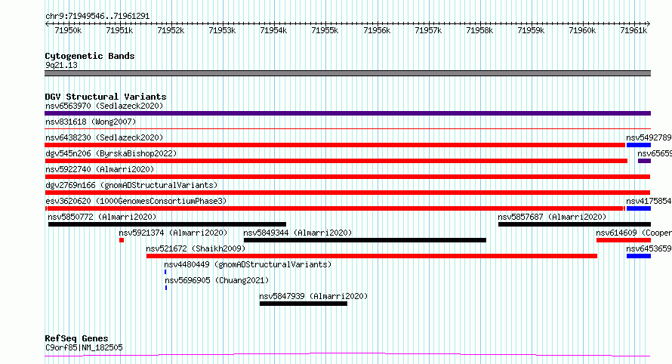Screen dimensions: 672x364
Task: Select the red dgv545n206 variant bar
Action: pos(336,161)
